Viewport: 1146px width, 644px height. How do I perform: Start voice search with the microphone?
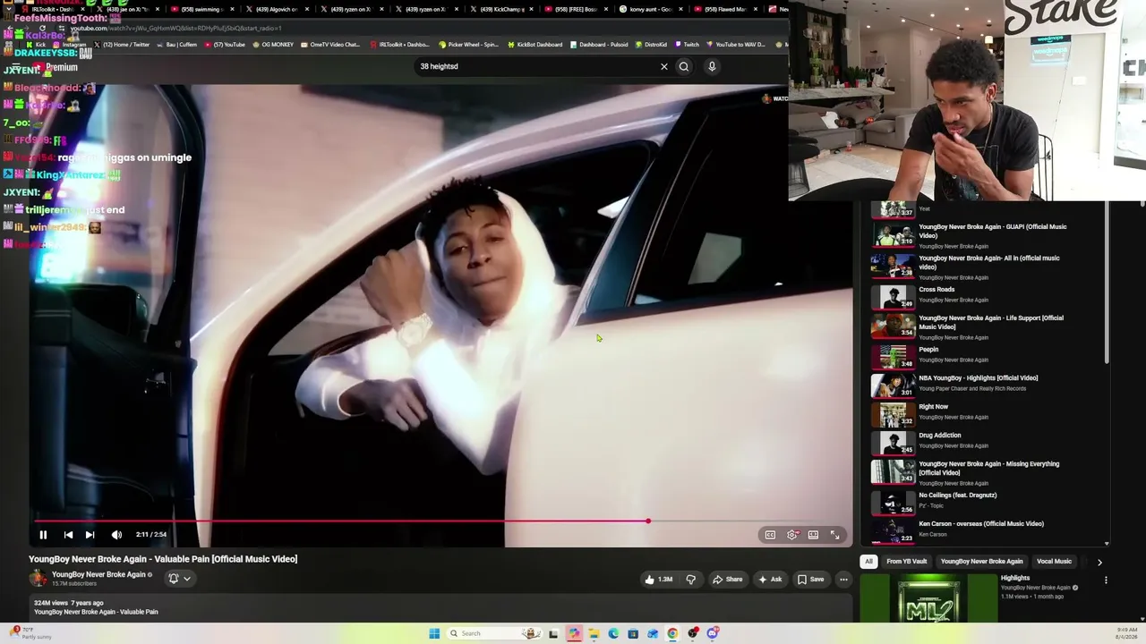[x=712, y=66]
